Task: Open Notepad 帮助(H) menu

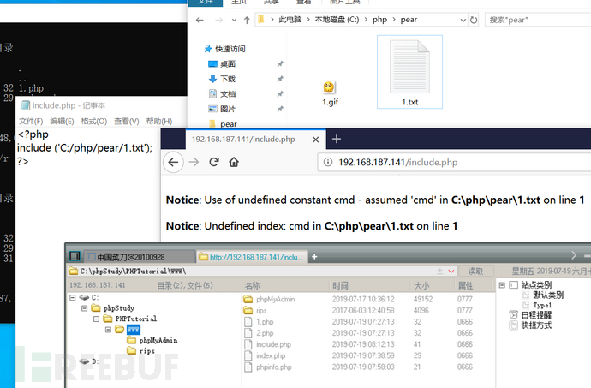Action: click(x=159, y=122)
